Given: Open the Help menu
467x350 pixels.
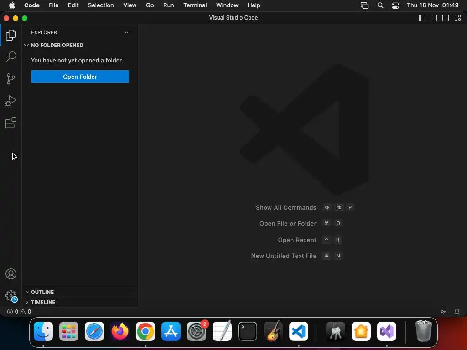Looking at the screenshot, I should pyautogui.click(x=254, y=5).
